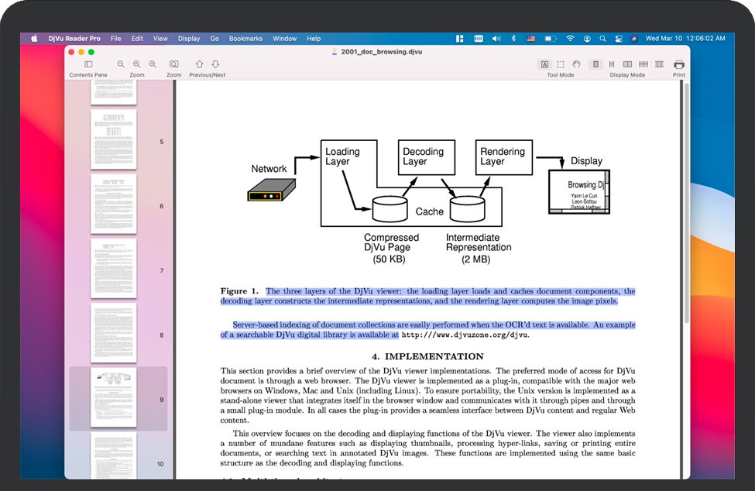Go to the previous page arrow
The image size is (755, 491).
point(200,64)
